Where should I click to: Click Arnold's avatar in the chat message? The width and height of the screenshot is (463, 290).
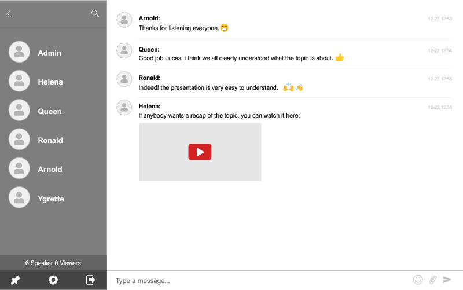[124, 20]
